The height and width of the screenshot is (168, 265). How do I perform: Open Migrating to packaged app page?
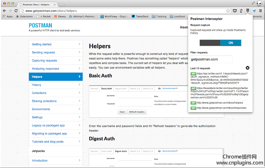[56, 133]
